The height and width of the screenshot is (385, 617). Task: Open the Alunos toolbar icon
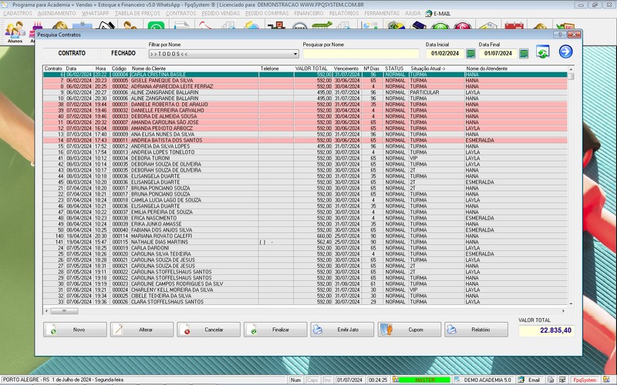point(15,32)
